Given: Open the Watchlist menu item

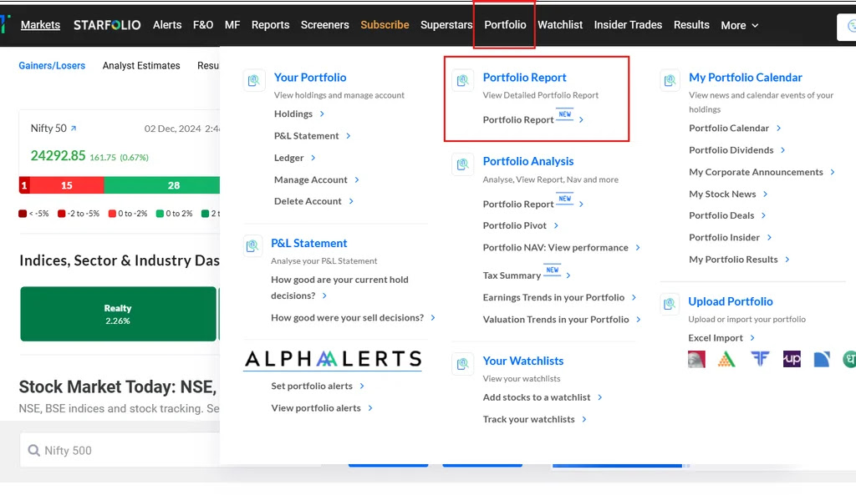Looking at the screenshot, I should point(560,25).
